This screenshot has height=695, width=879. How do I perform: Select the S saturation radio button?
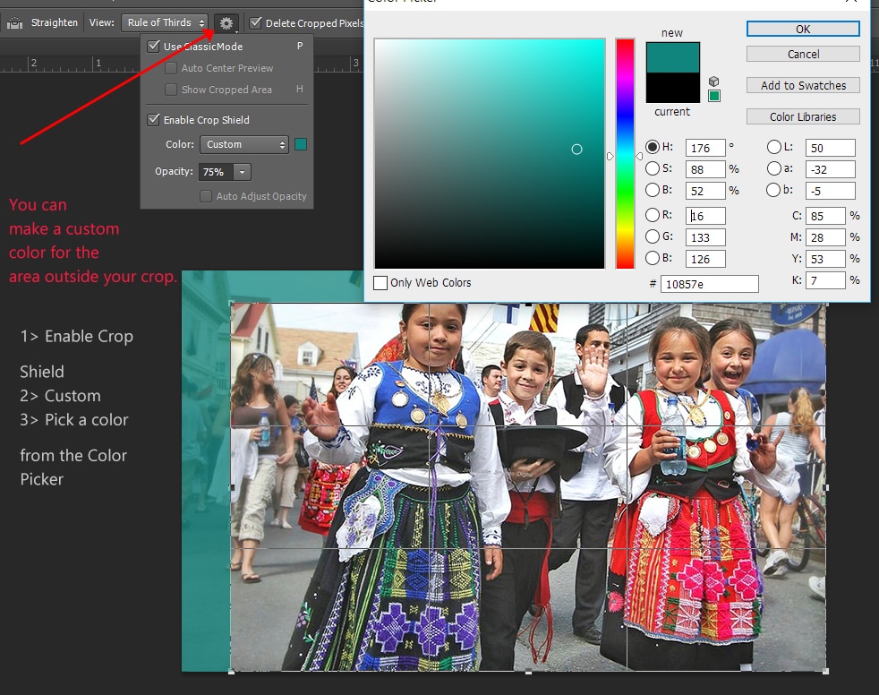pos(653,168)
